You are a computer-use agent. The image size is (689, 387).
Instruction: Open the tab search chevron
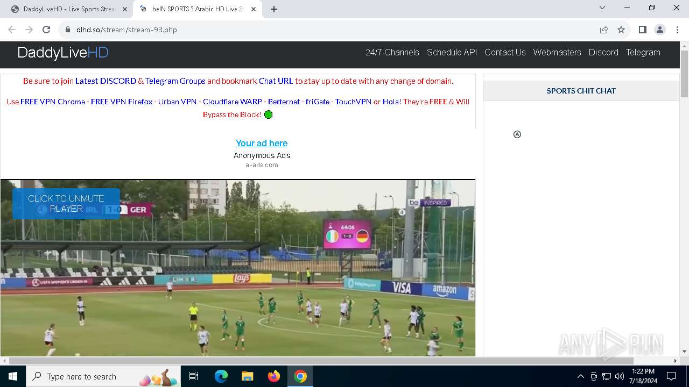pyautogui.click(x=602, y=8)
